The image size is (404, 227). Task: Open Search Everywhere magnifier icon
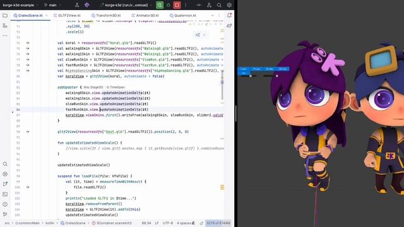click(x=219, y=5)
